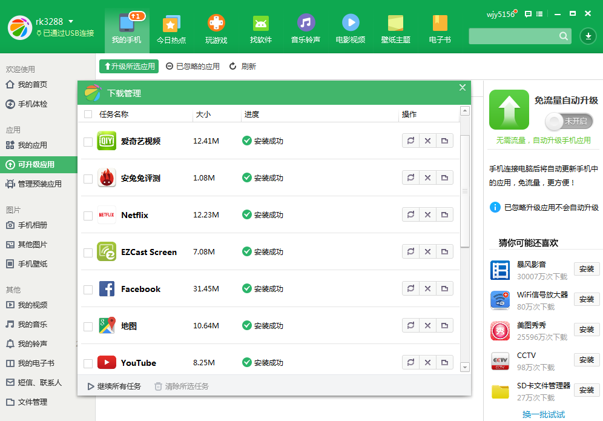Install 暴风影音 from recommendations
The height and width of the screenshot is (421, 603).
pyautogui.click(x=587, y=269)
